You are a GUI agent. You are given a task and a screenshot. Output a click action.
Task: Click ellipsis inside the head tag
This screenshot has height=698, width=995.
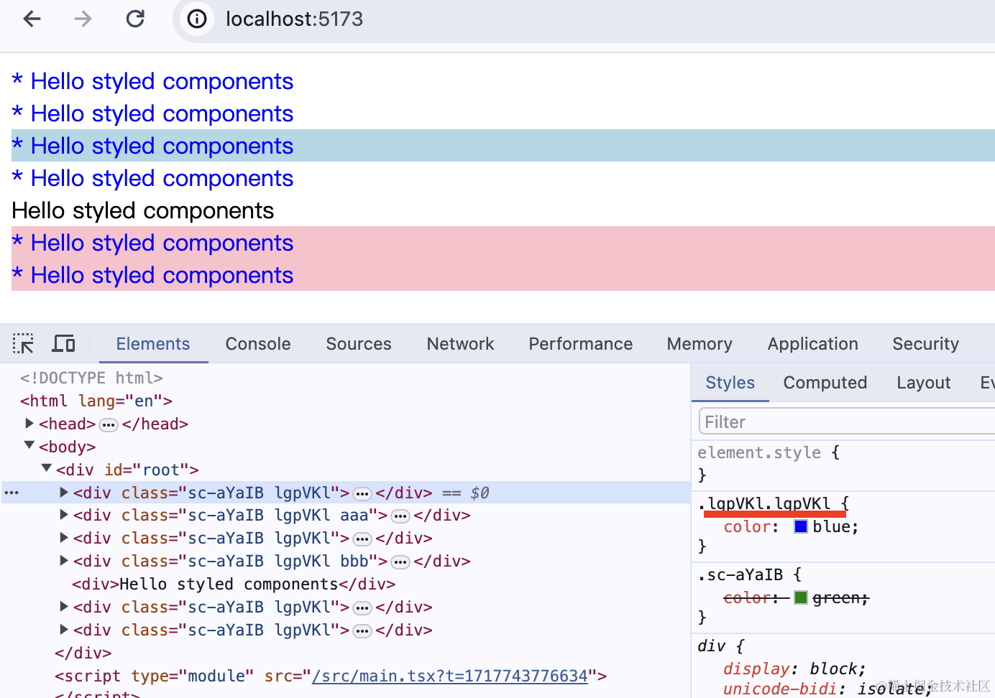coord(109,424)
